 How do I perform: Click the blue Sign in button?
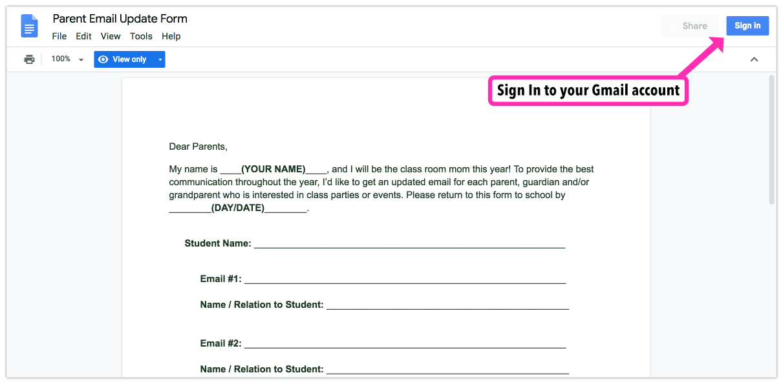[747, 26]
